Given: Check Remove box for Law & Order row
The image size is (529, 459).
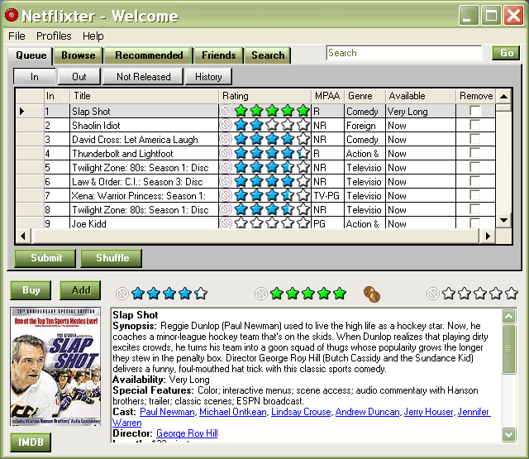Looking at the screenshot, I should [475, 181].
